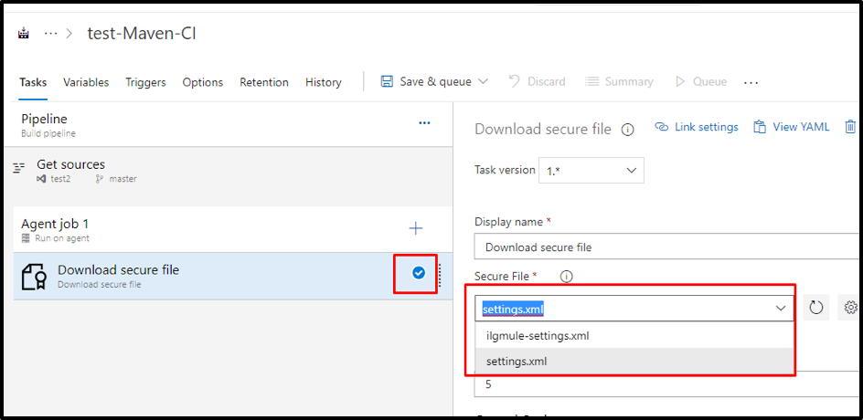Image resolution: width=863 pixels, height=420 pixels.
Task: Click the remove task trash icon
Action: coord(850,127)
